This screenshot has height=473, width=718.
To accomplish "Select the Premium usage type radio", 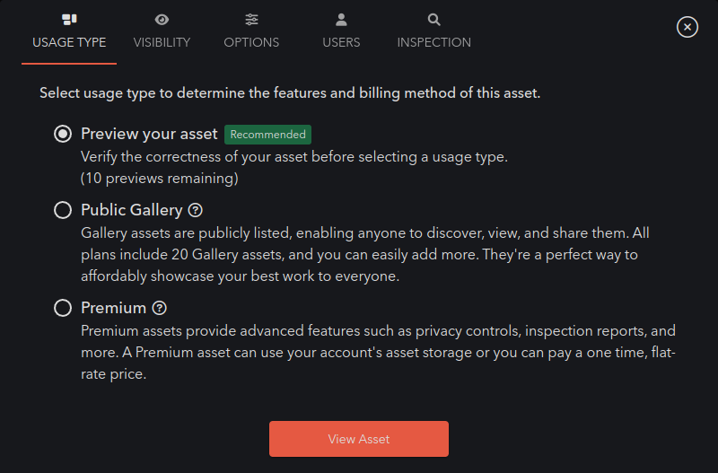I will [63, 308].
